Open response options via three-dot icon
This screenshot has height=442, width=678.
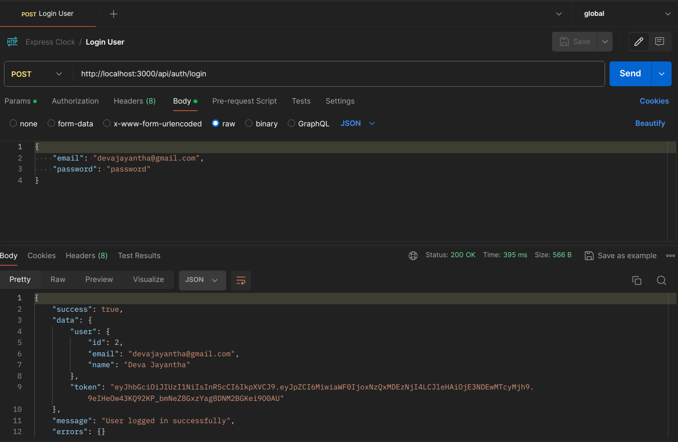671,255
